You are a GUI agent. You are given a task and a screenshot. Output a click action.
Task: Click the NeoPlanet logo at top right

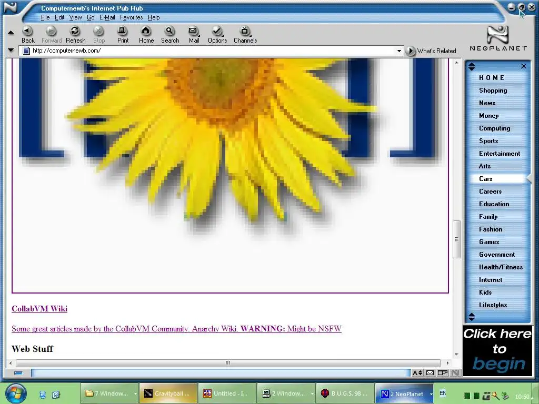pos(498,38)
